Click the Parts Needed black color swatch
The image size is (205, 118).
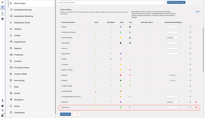click(x=121, y=43)
